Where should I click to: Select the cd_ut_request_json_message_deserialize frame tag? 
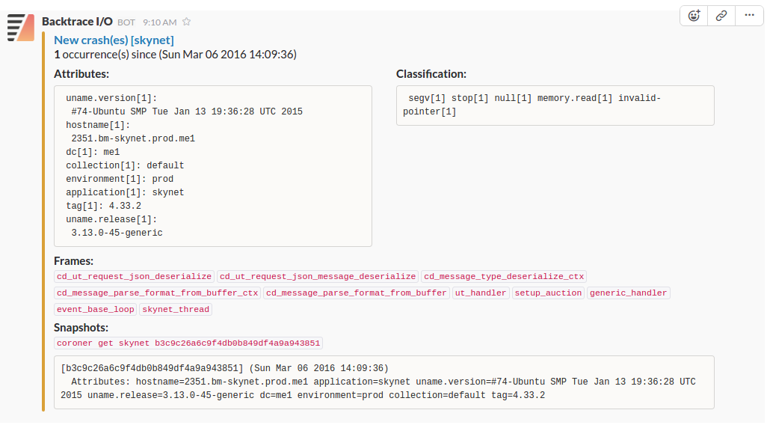(318, 277)
